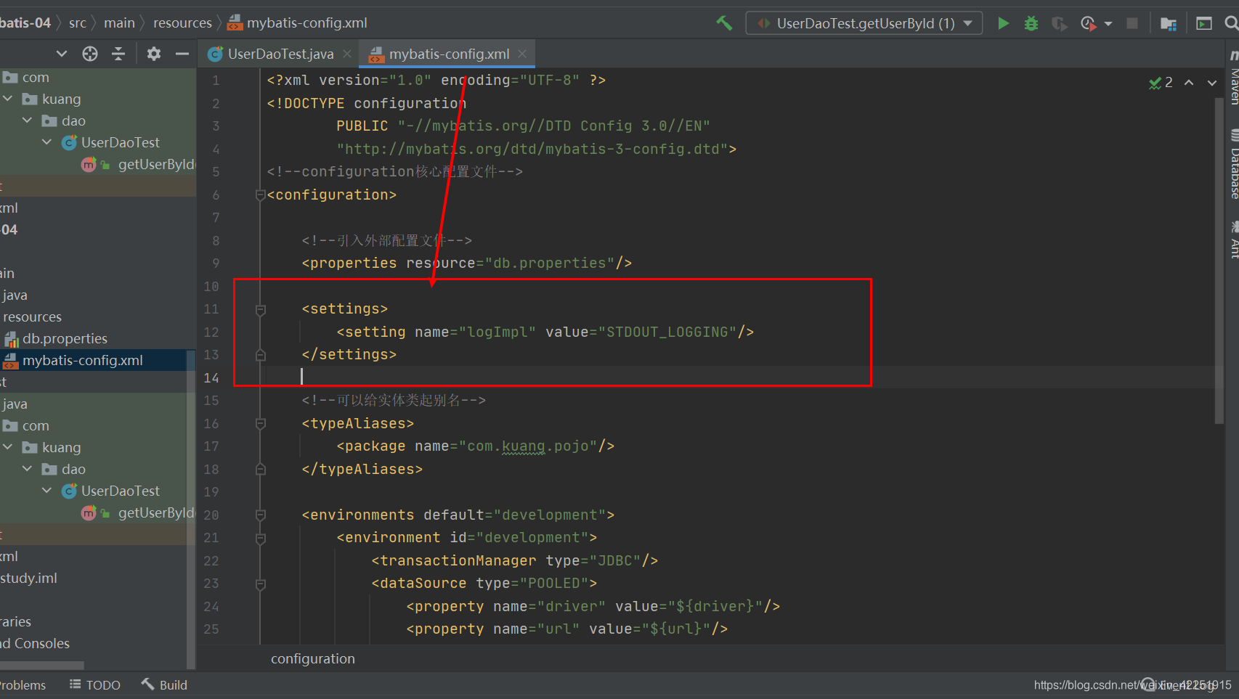Image resolution: width=1239 pixels, height=699 pixels.
Task: Collapse the lower dao folder node
Action: point(28,469)
